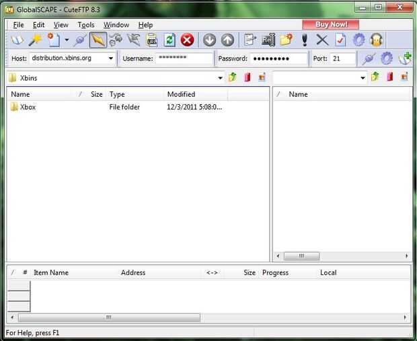
Task: Click the queue Local column header
Action: point(364,272)
